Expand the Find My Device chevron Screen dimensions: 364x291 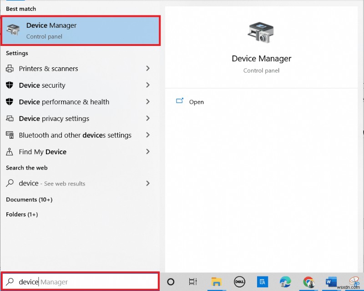(x=147, y=151)
